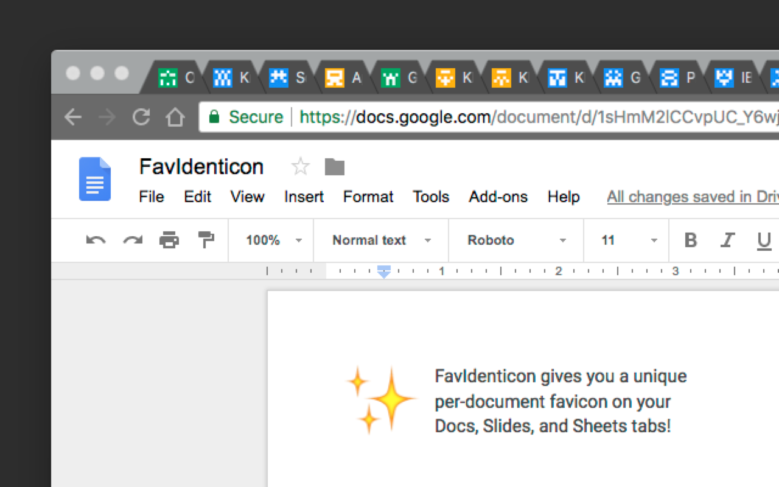
Task: Open the Normal text style dropdown
Action: coord(382,240)
